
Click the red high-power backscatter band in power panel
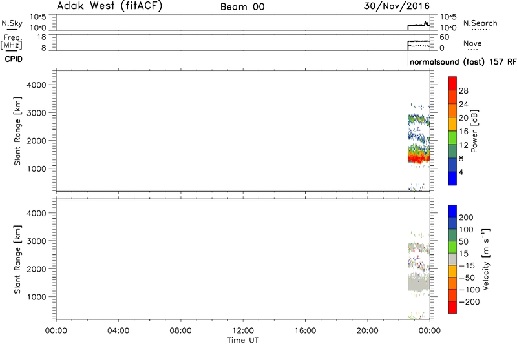tap(419, 159)
